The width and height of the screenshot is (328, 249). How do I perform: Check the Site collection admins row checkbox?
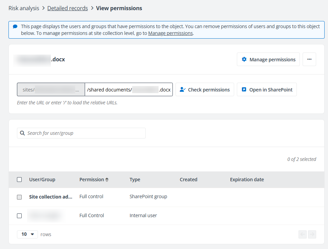19,197
